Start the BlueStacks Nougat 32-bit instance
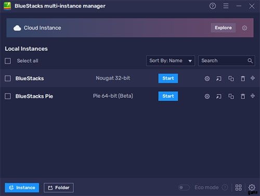The width and height of the screenshot is (260, 196). [x=168, y=78]
